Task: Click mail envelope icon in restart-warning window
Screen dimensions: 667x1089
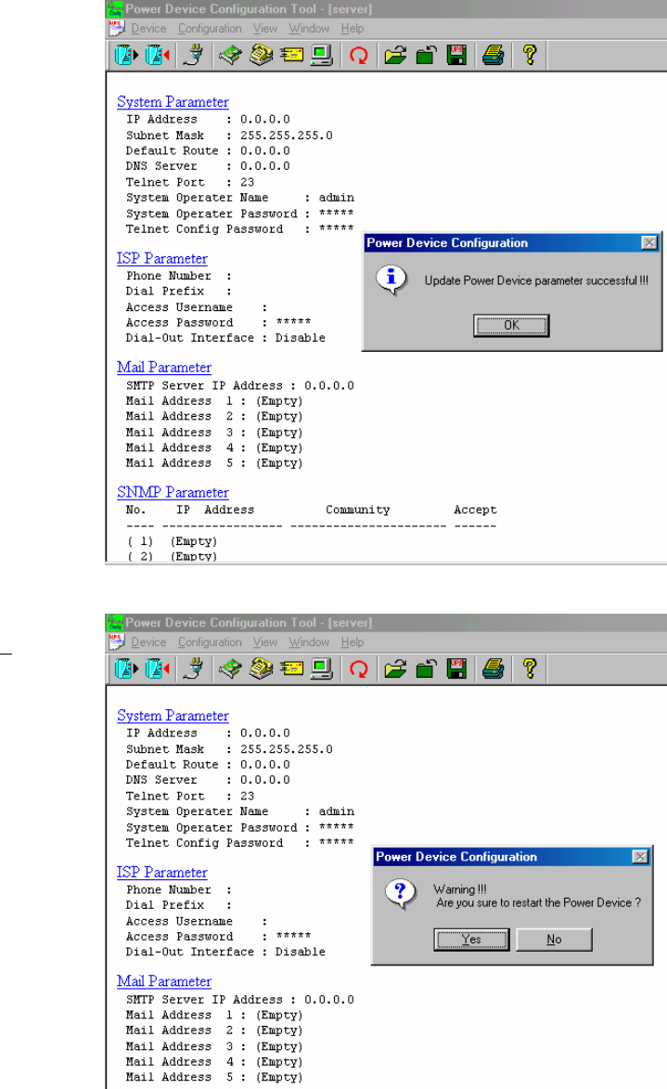Action: pyautogui.click(x=291, y=668)
